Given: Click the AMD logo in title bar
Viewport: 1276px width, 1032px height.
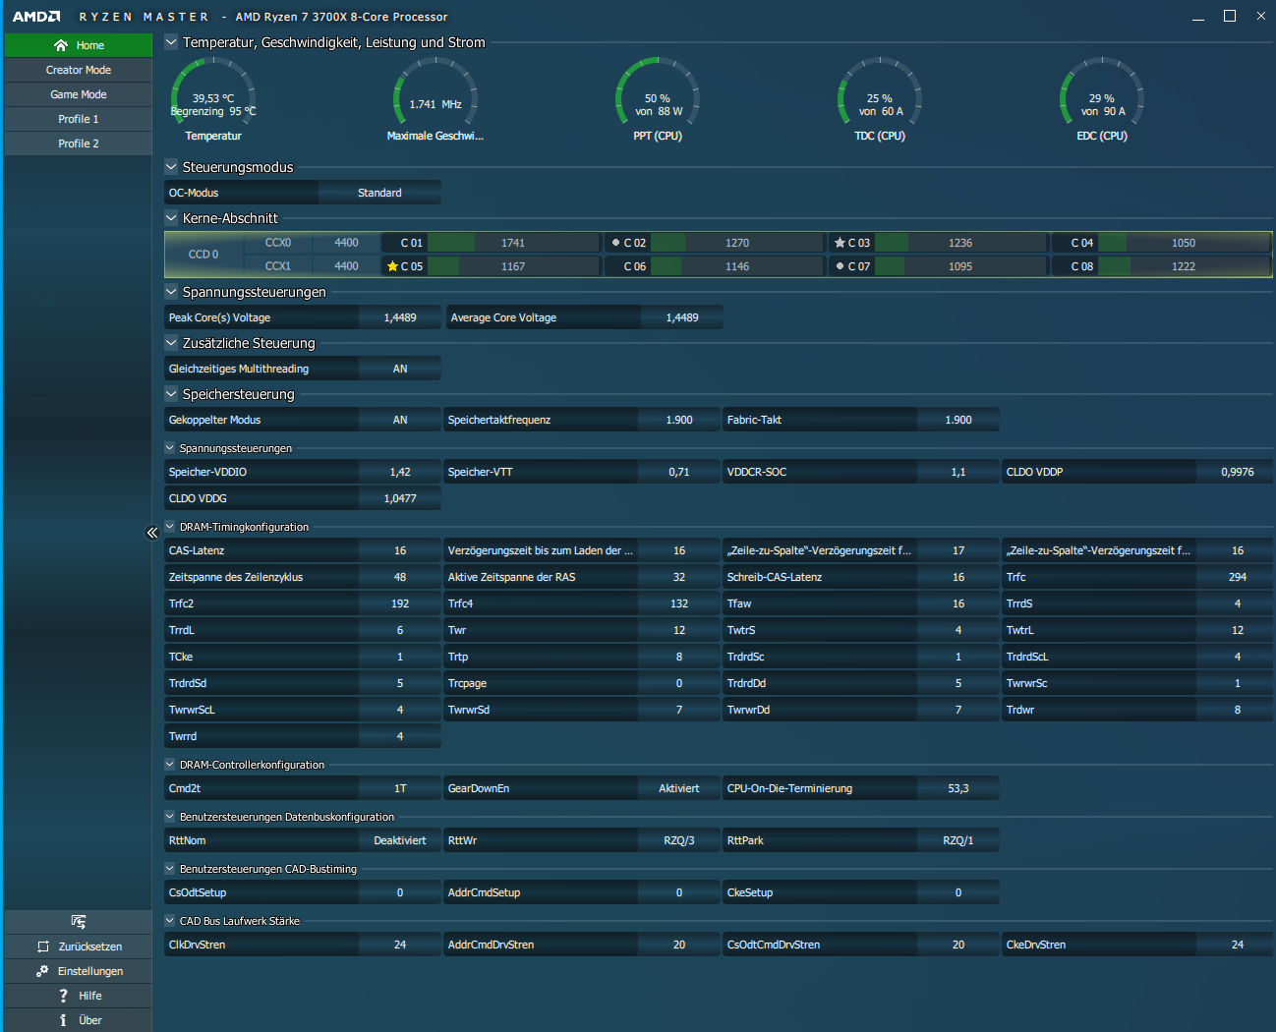Looking at the screenshot, I should click(36, 17).
